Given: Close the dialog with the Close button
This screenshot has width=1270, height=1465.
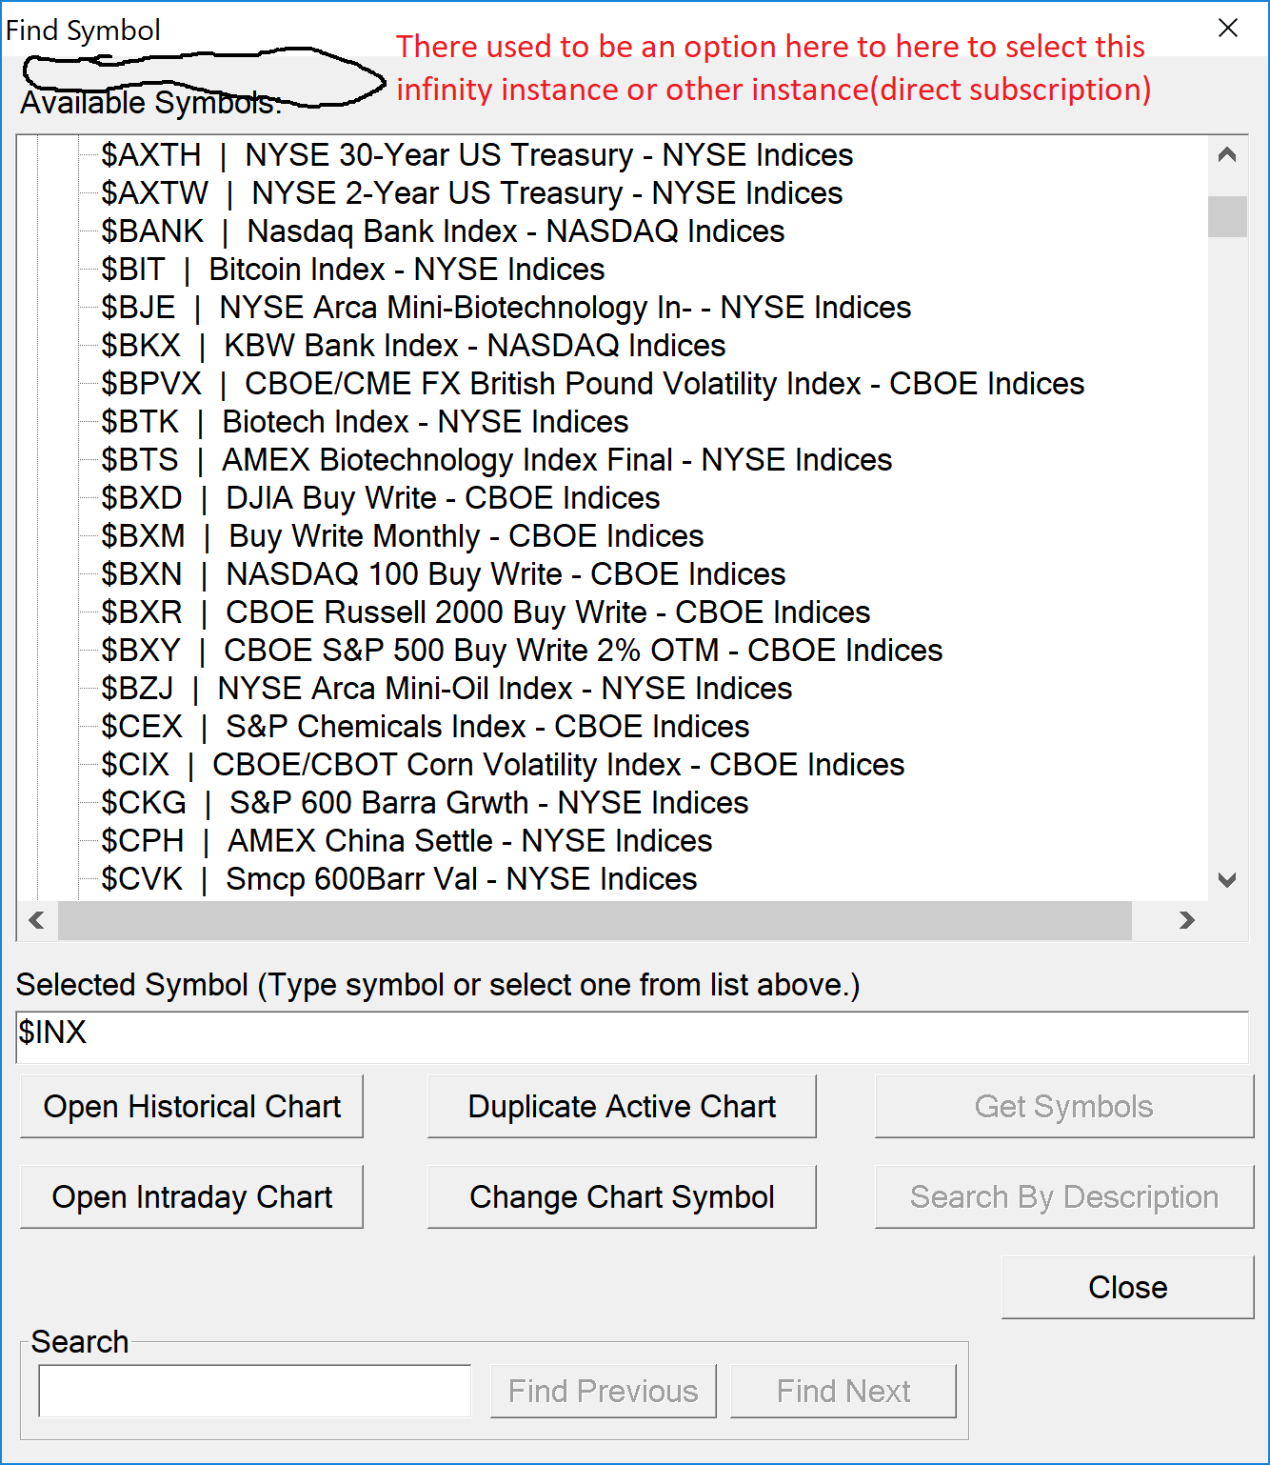Looking at the screenshot, I should coord(1127,1287).
